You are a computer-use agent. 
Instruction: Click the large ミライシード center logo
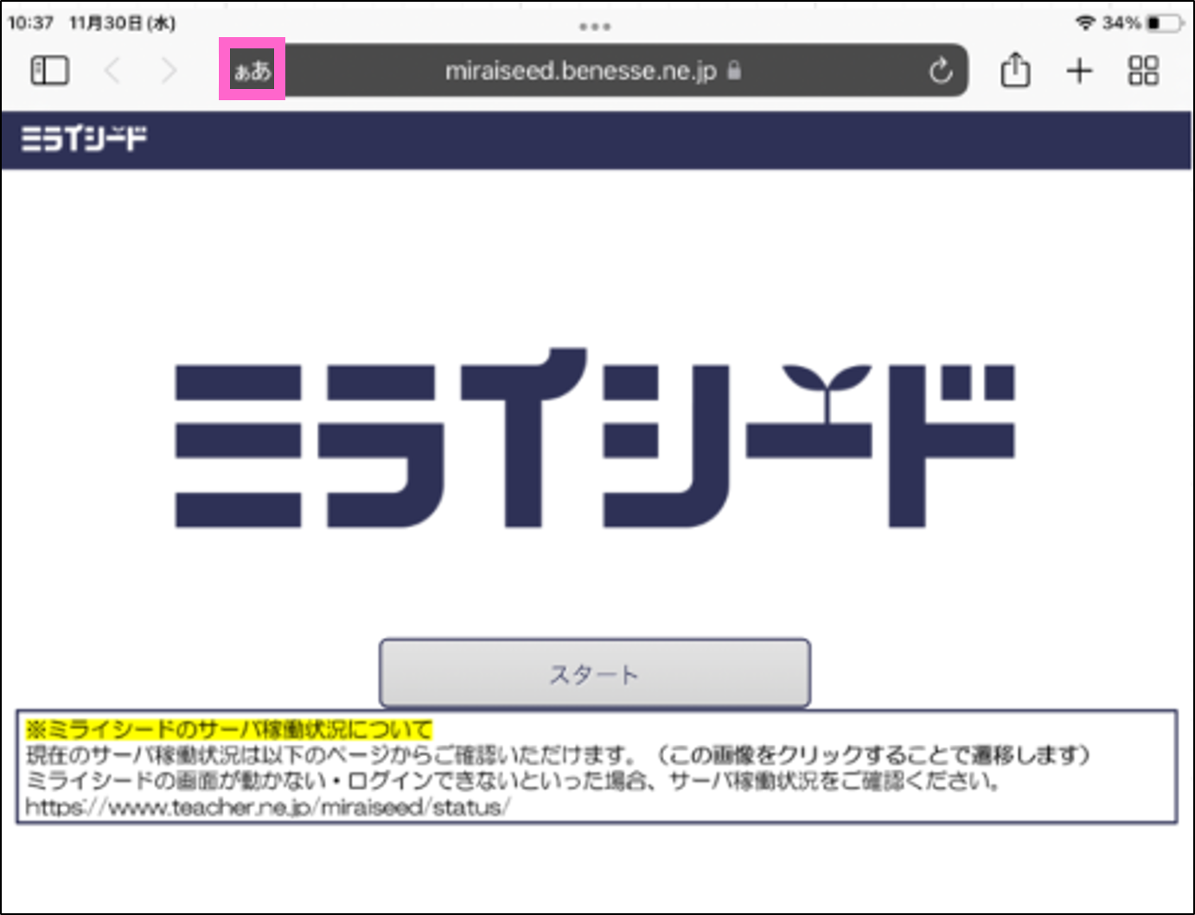[x=594, y=438]
